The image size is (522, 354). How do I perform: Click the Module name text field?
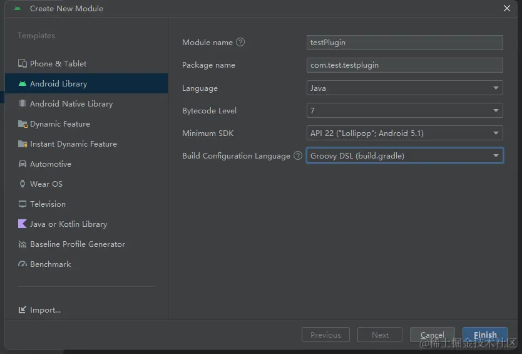[404, 43]
